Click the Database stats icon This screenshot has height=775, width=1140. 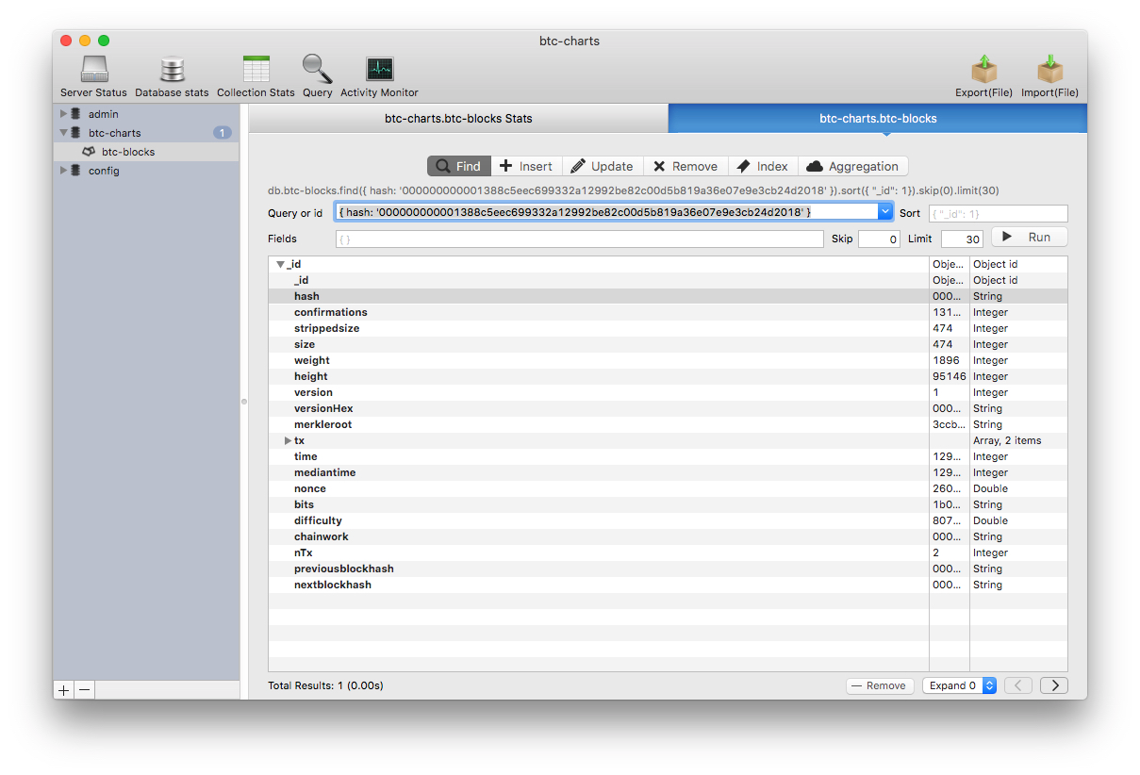(172, 74)
